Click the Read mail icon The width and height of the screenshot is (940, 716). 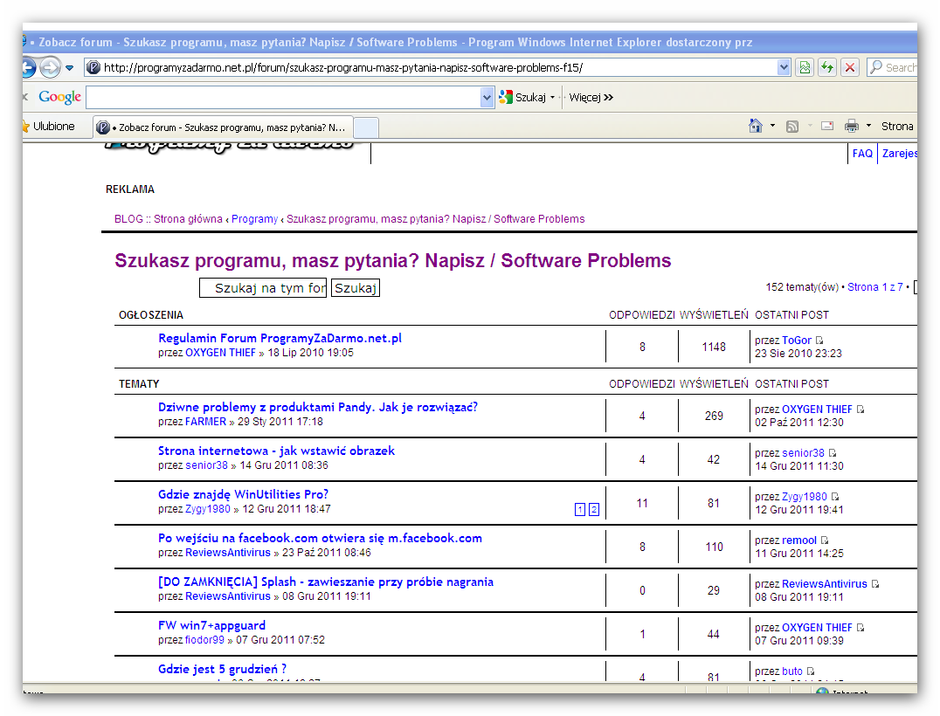827,126
